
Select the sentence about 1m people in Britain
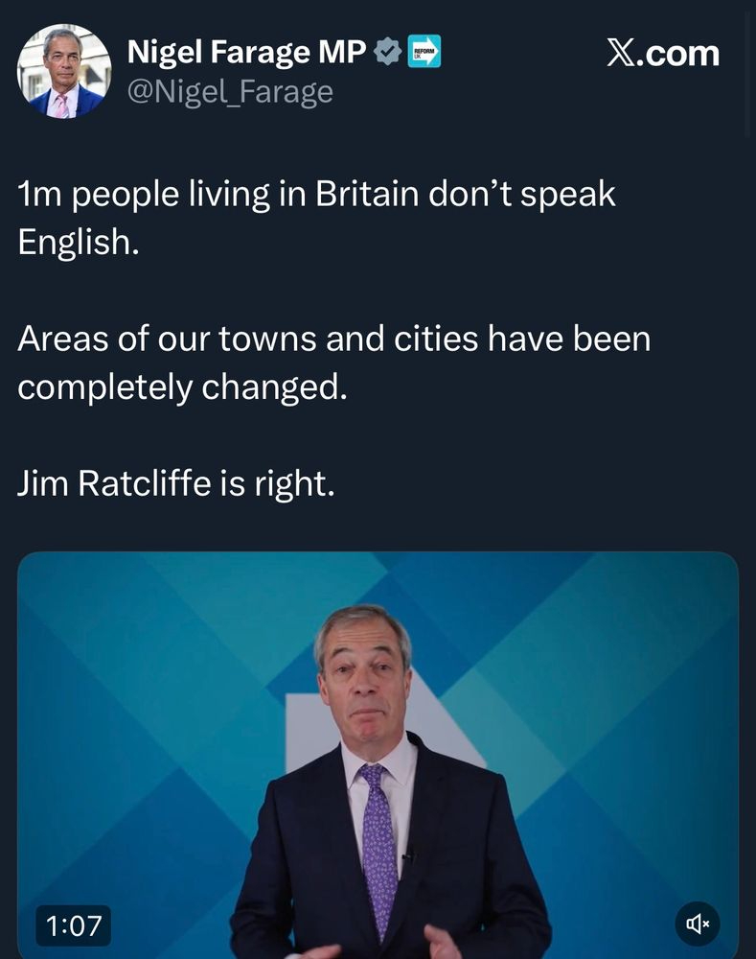(x=316, y=195)
